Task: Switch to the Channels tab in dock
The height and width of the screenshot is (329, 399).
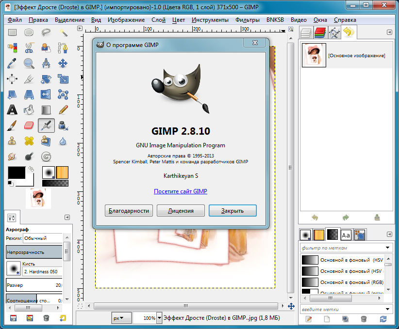Action: tap(319, 33)
